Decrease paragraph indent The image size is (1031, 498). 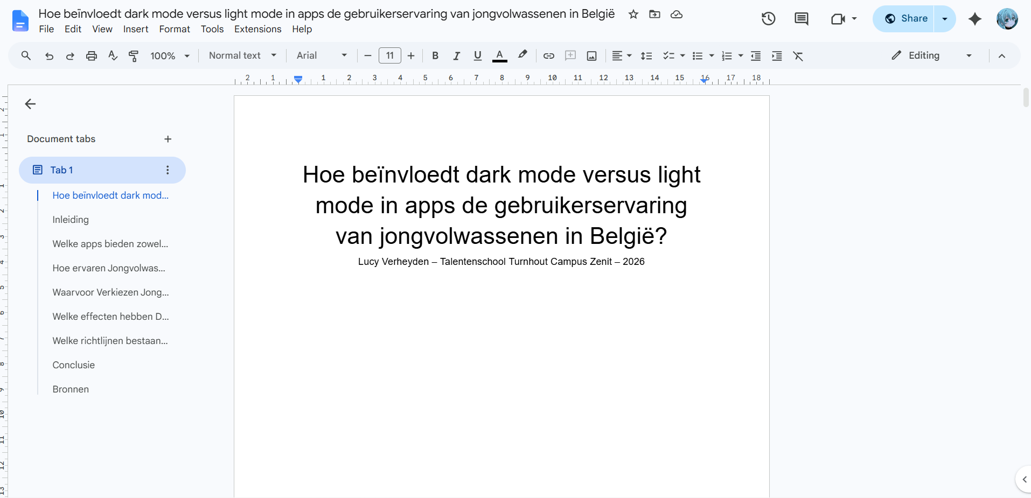[x=756, y=55]
